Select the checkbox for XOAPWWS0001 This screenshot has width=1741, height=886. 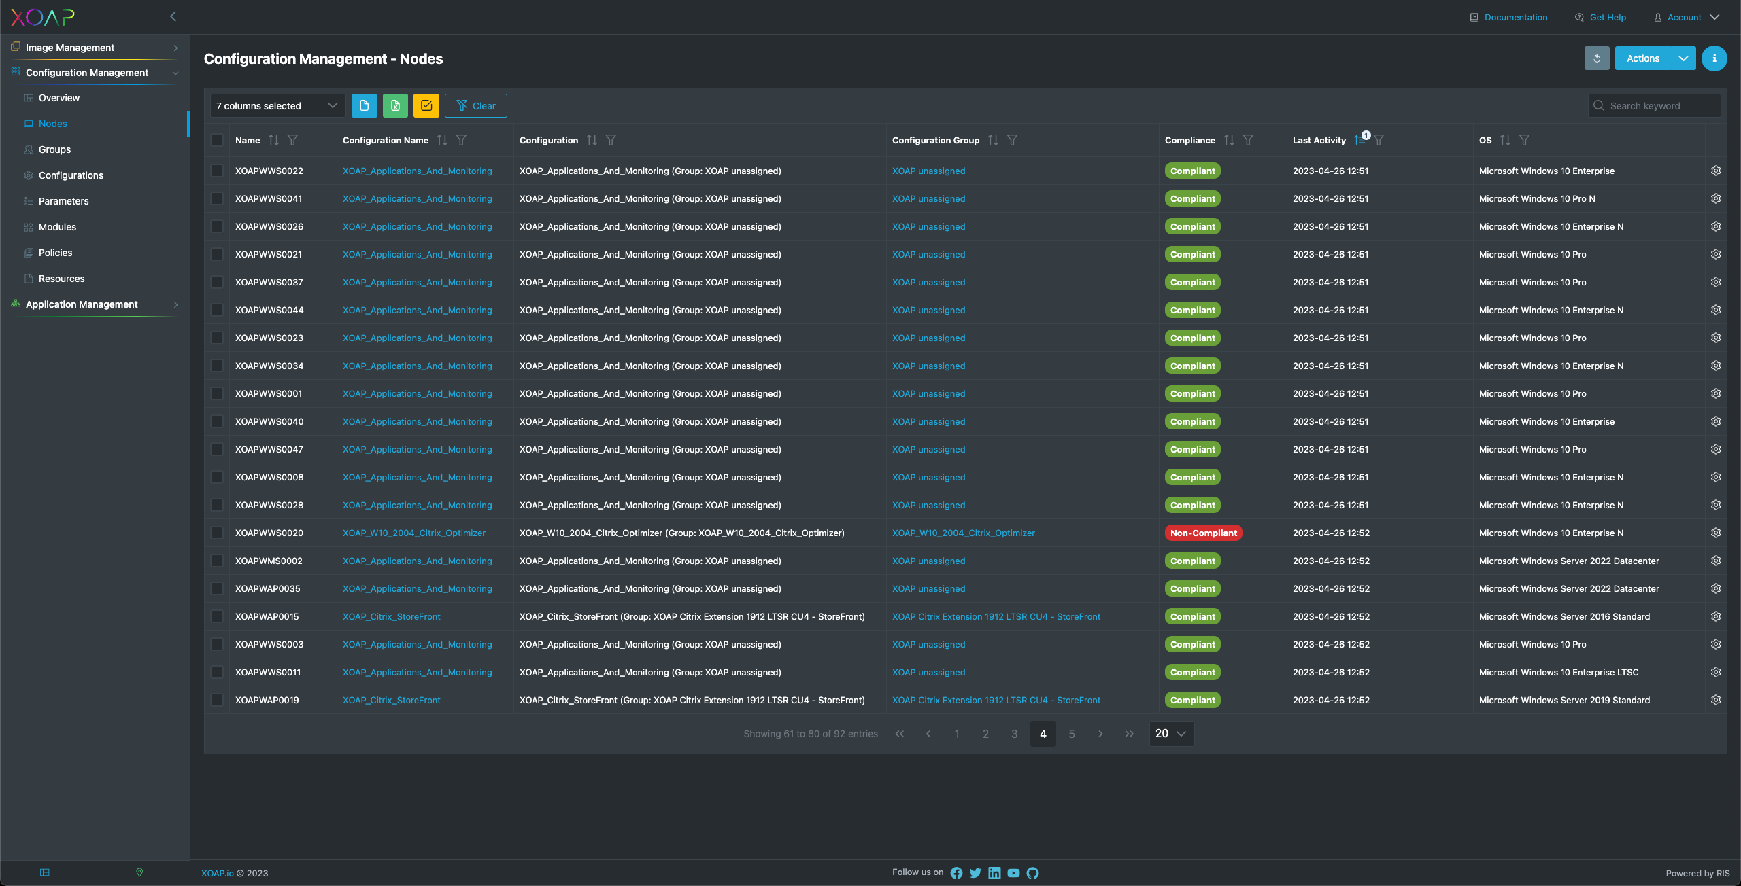coord(217,393)
